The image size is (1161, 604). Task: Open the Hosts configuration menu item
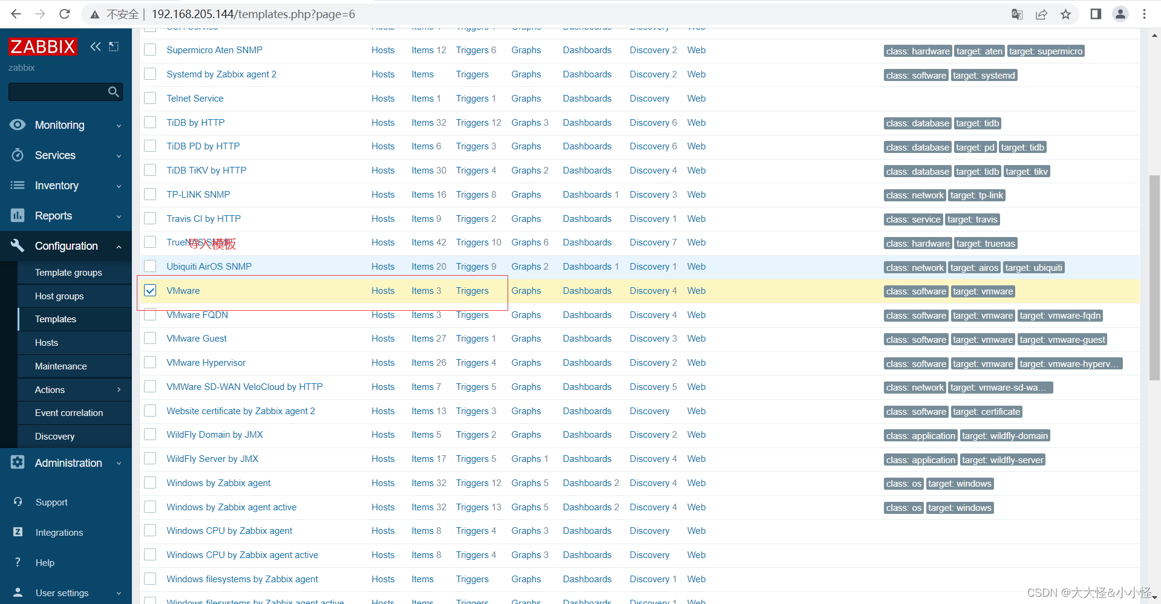47,343
